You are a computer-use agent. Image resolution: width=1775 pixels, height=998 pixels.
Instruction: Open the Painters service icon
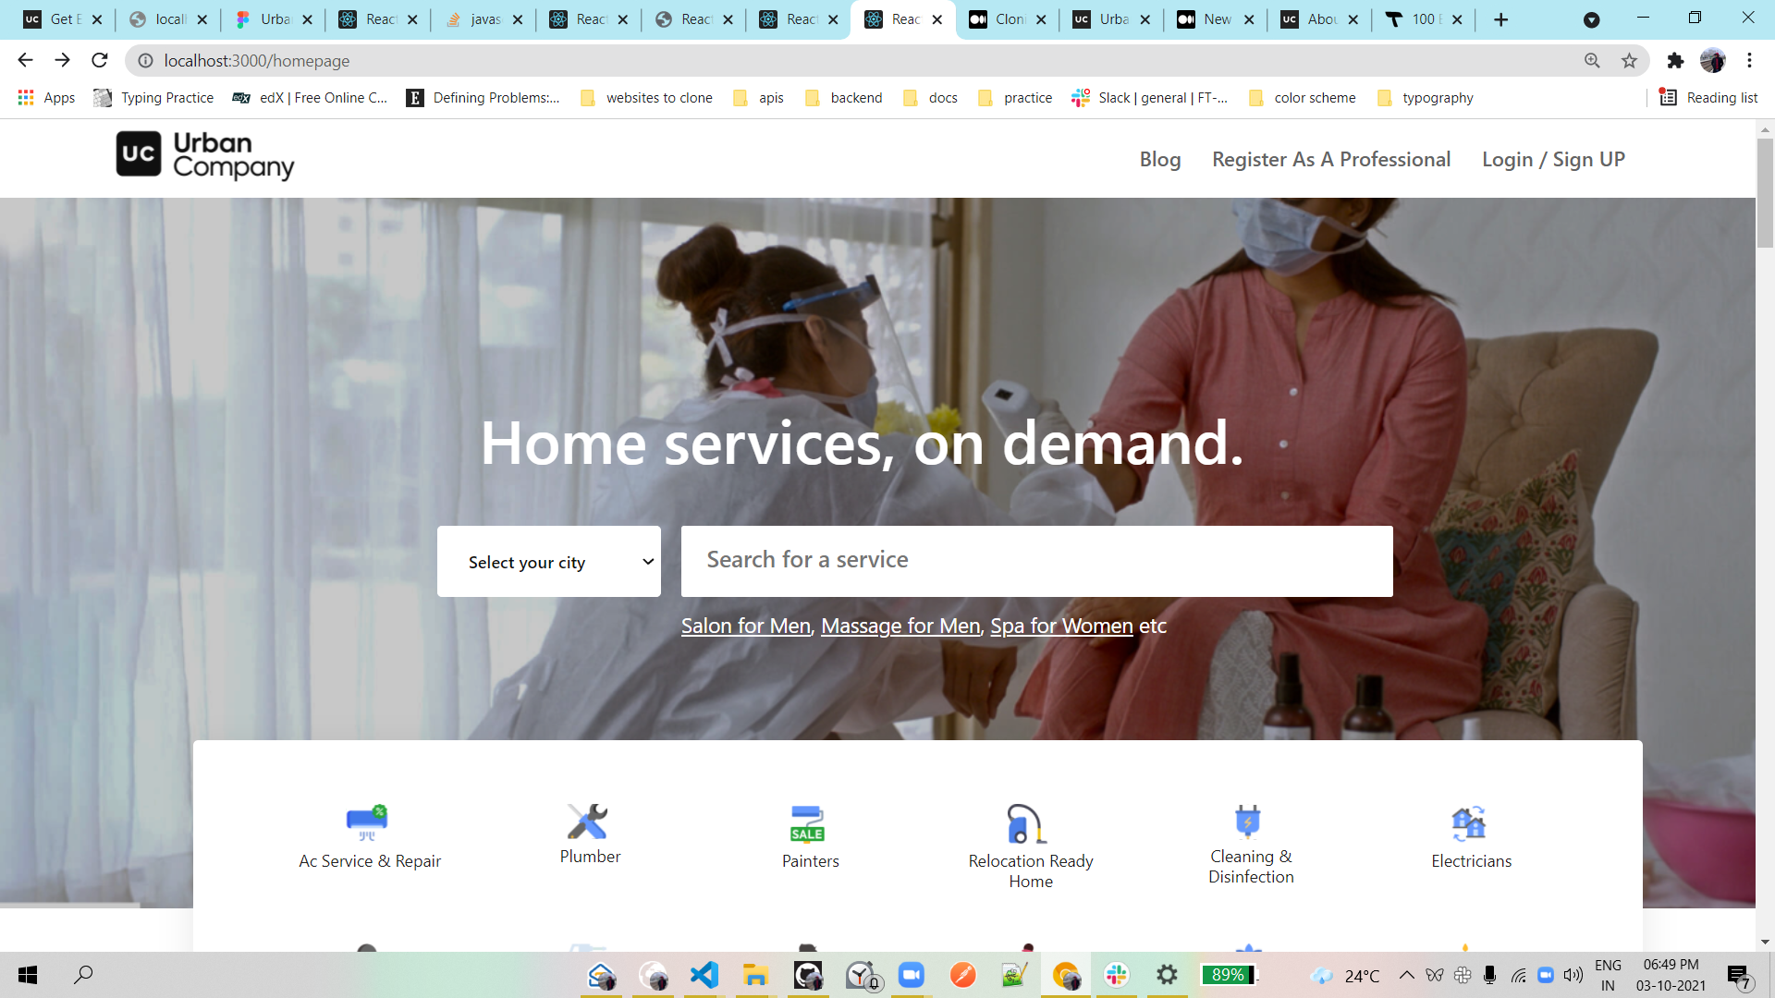(x=807, y=822)
